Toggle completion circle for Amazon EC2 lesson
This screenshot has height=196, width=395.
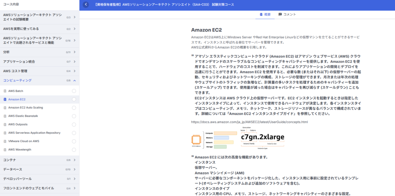74,100
